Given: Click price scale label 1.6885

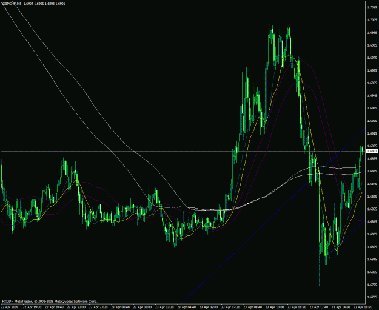Looking at the screenshot, I should click(x=372, y=171).
